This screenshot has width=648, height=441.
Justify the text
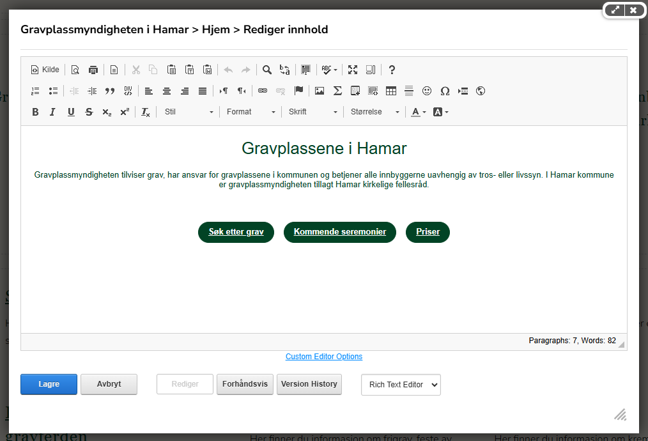pos(203,91)
